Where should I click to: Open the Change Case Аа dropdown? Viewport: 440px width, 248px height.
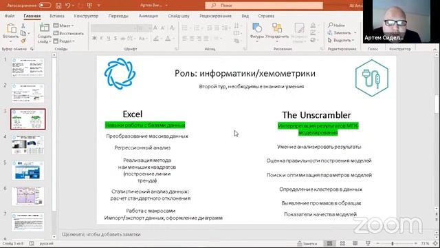pos(143,39)
